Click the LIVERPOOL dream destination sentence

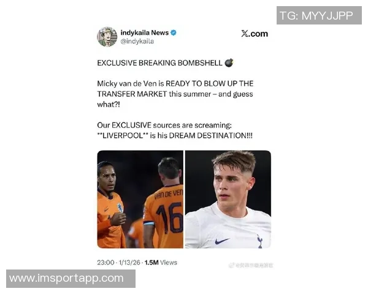point(175,135)
